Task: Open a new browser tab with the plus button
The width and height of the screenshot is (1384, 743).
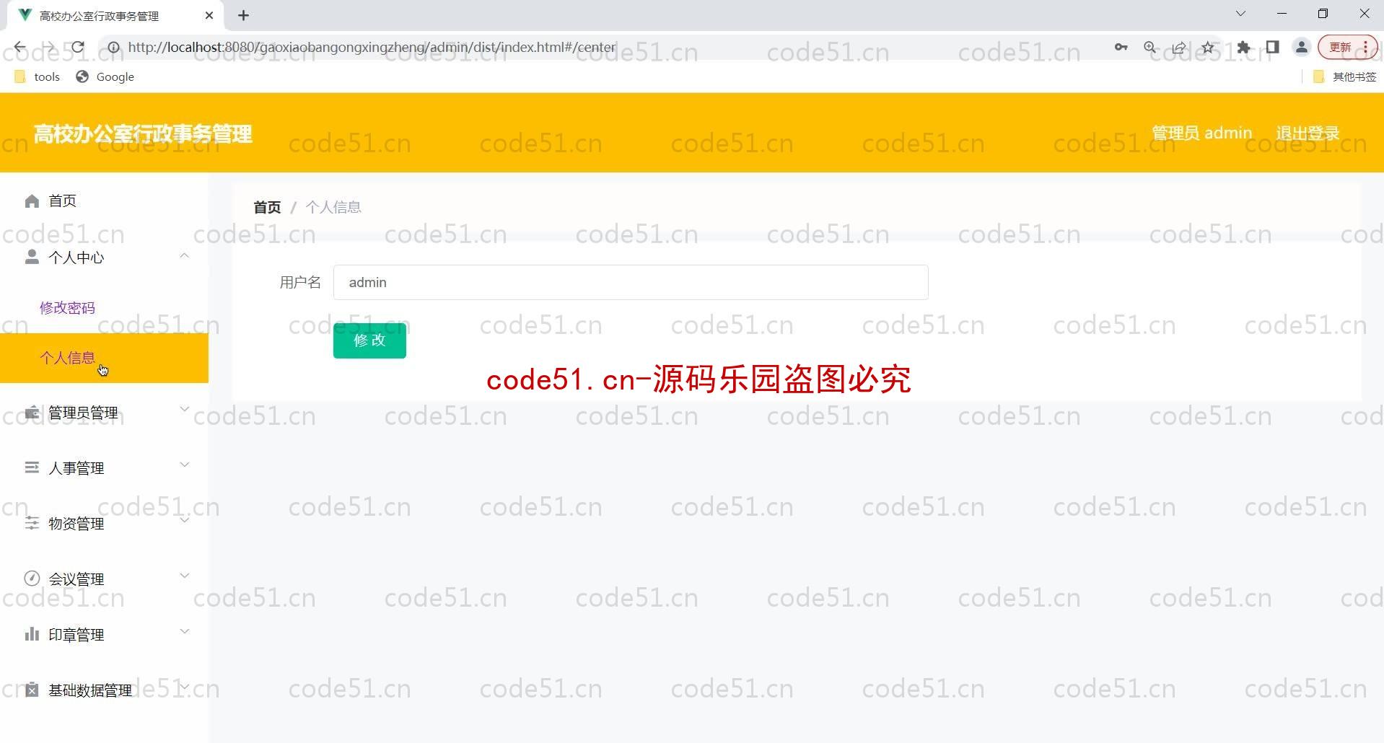Action: pos(244,15)
